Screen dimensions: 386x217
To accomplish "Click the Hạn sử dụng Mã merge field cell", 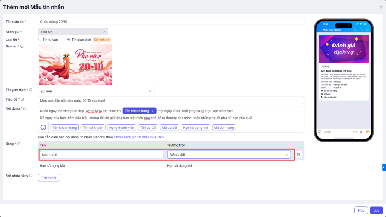I will click(180, 166).
